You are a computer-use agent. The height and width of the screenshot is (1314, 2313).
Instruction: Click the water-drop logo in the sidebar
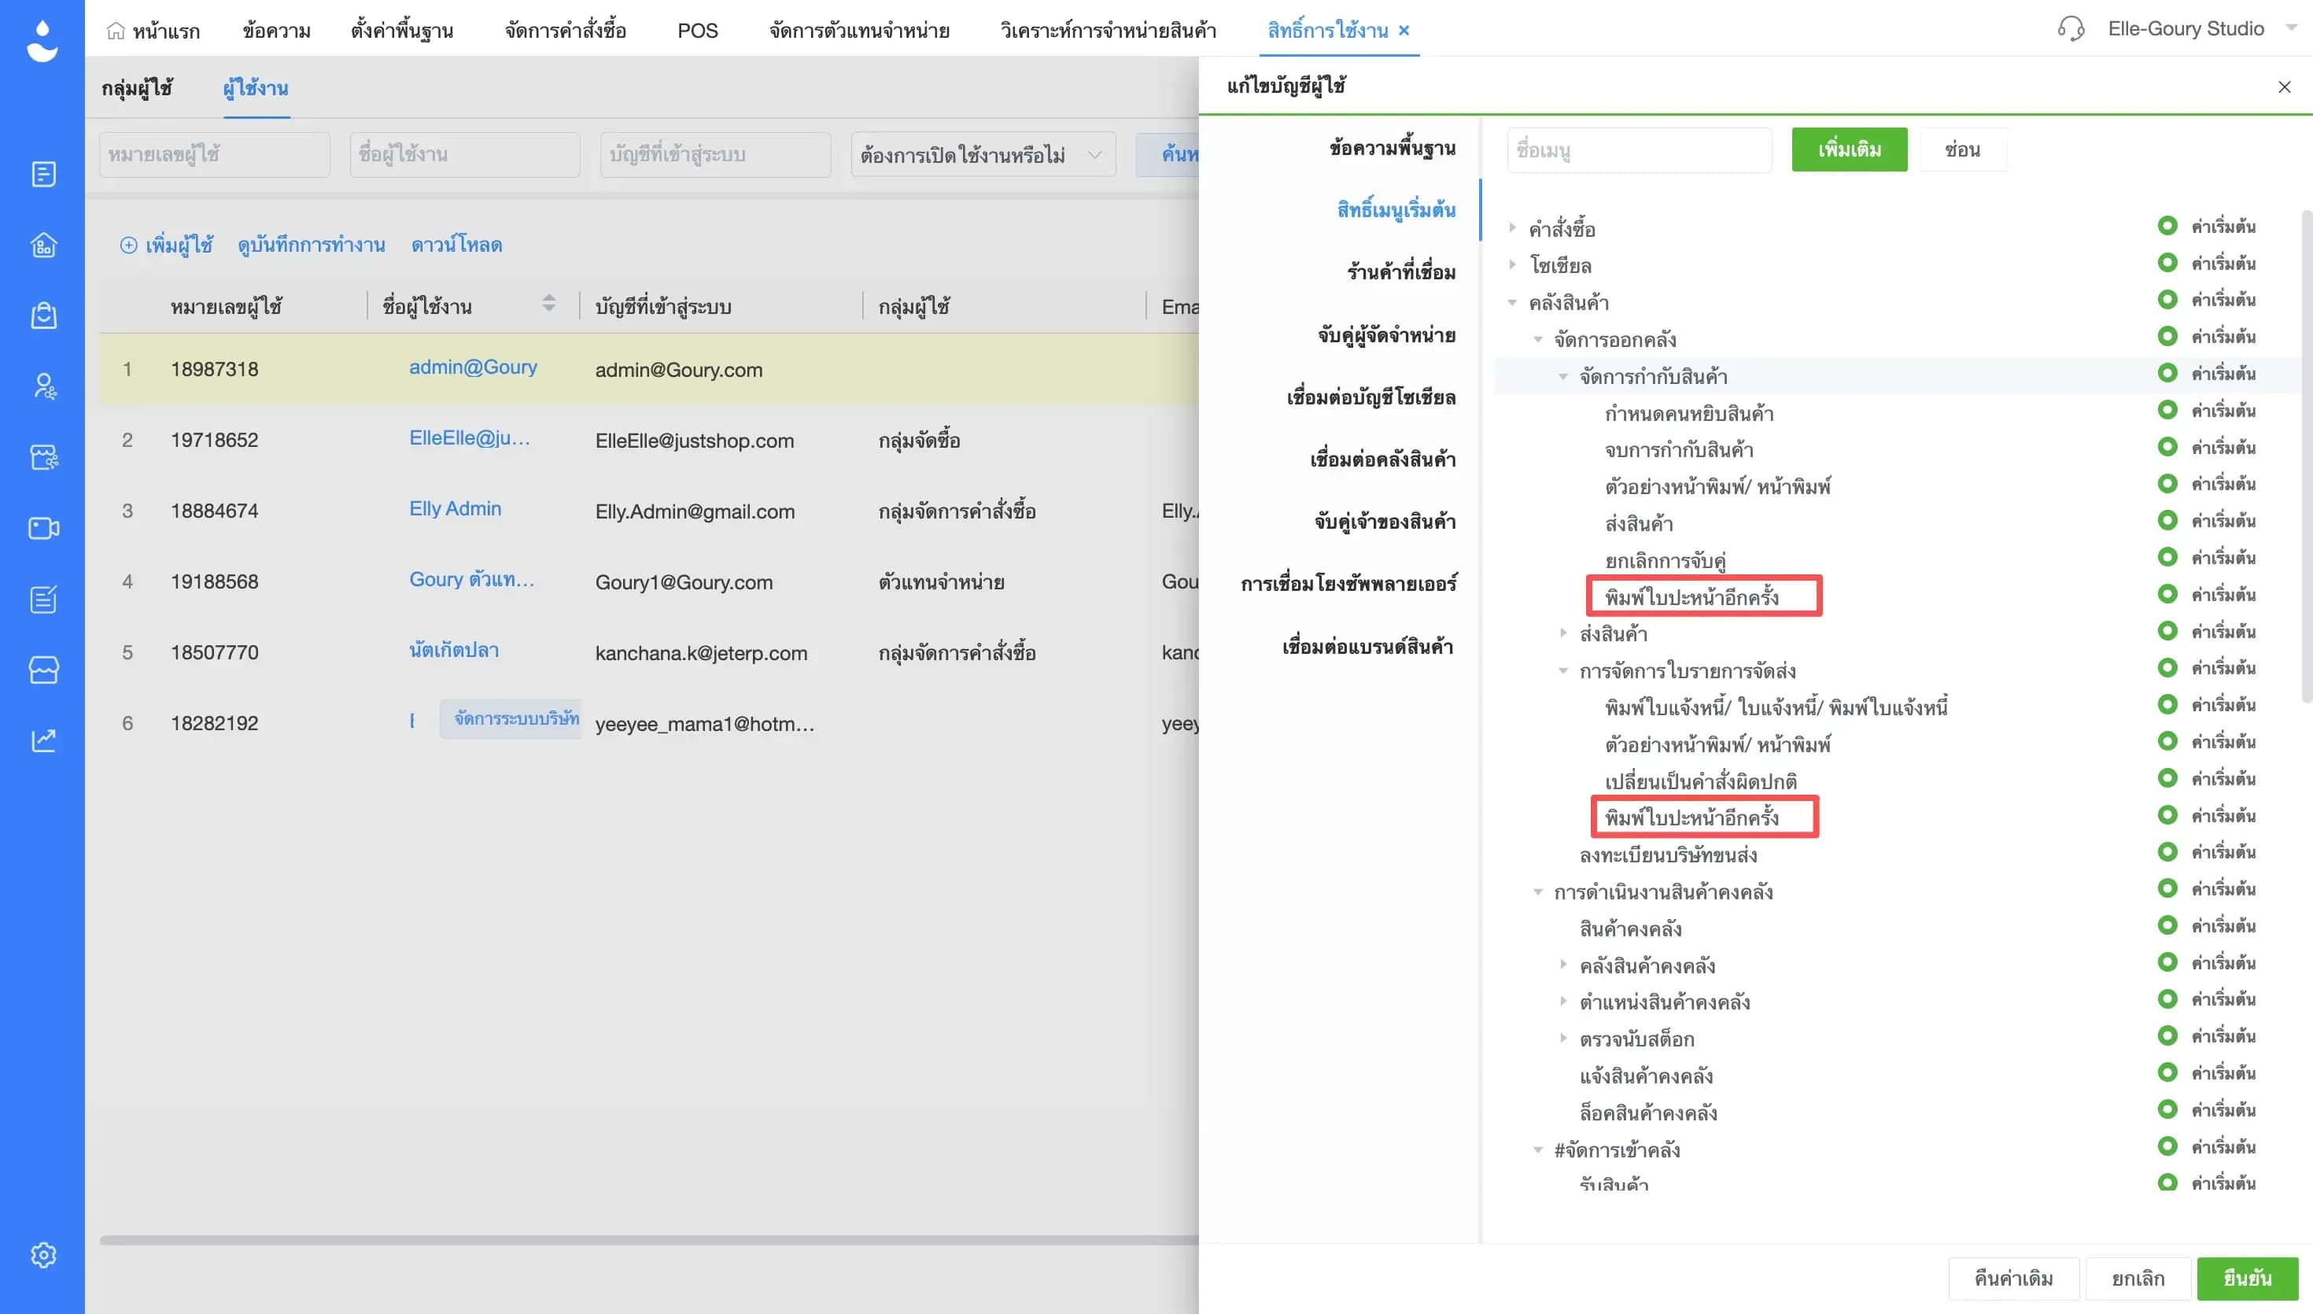(42, 41)
